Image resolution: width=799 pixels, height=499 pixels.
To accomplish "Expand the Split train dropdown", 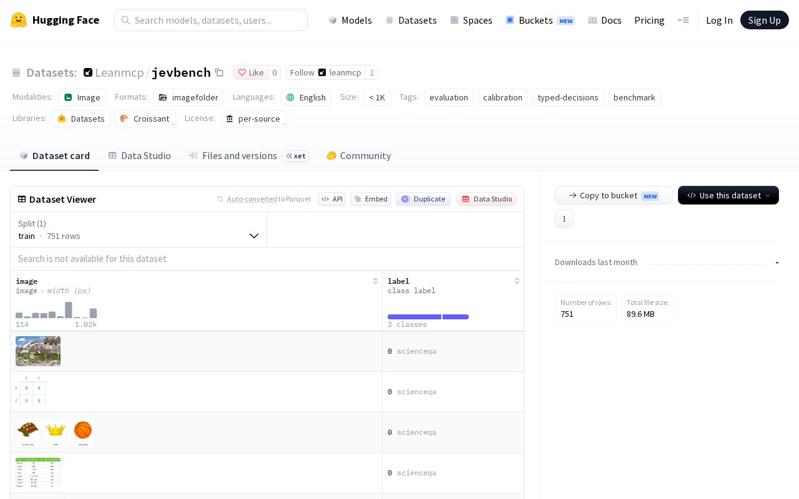I will pyautogui.click(x=139, y=230).
